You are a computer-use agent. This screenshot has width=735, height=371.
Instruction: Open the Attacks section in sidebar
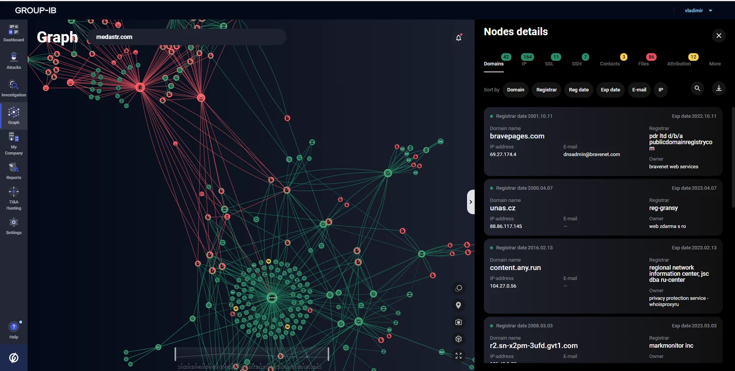(14, 61)
